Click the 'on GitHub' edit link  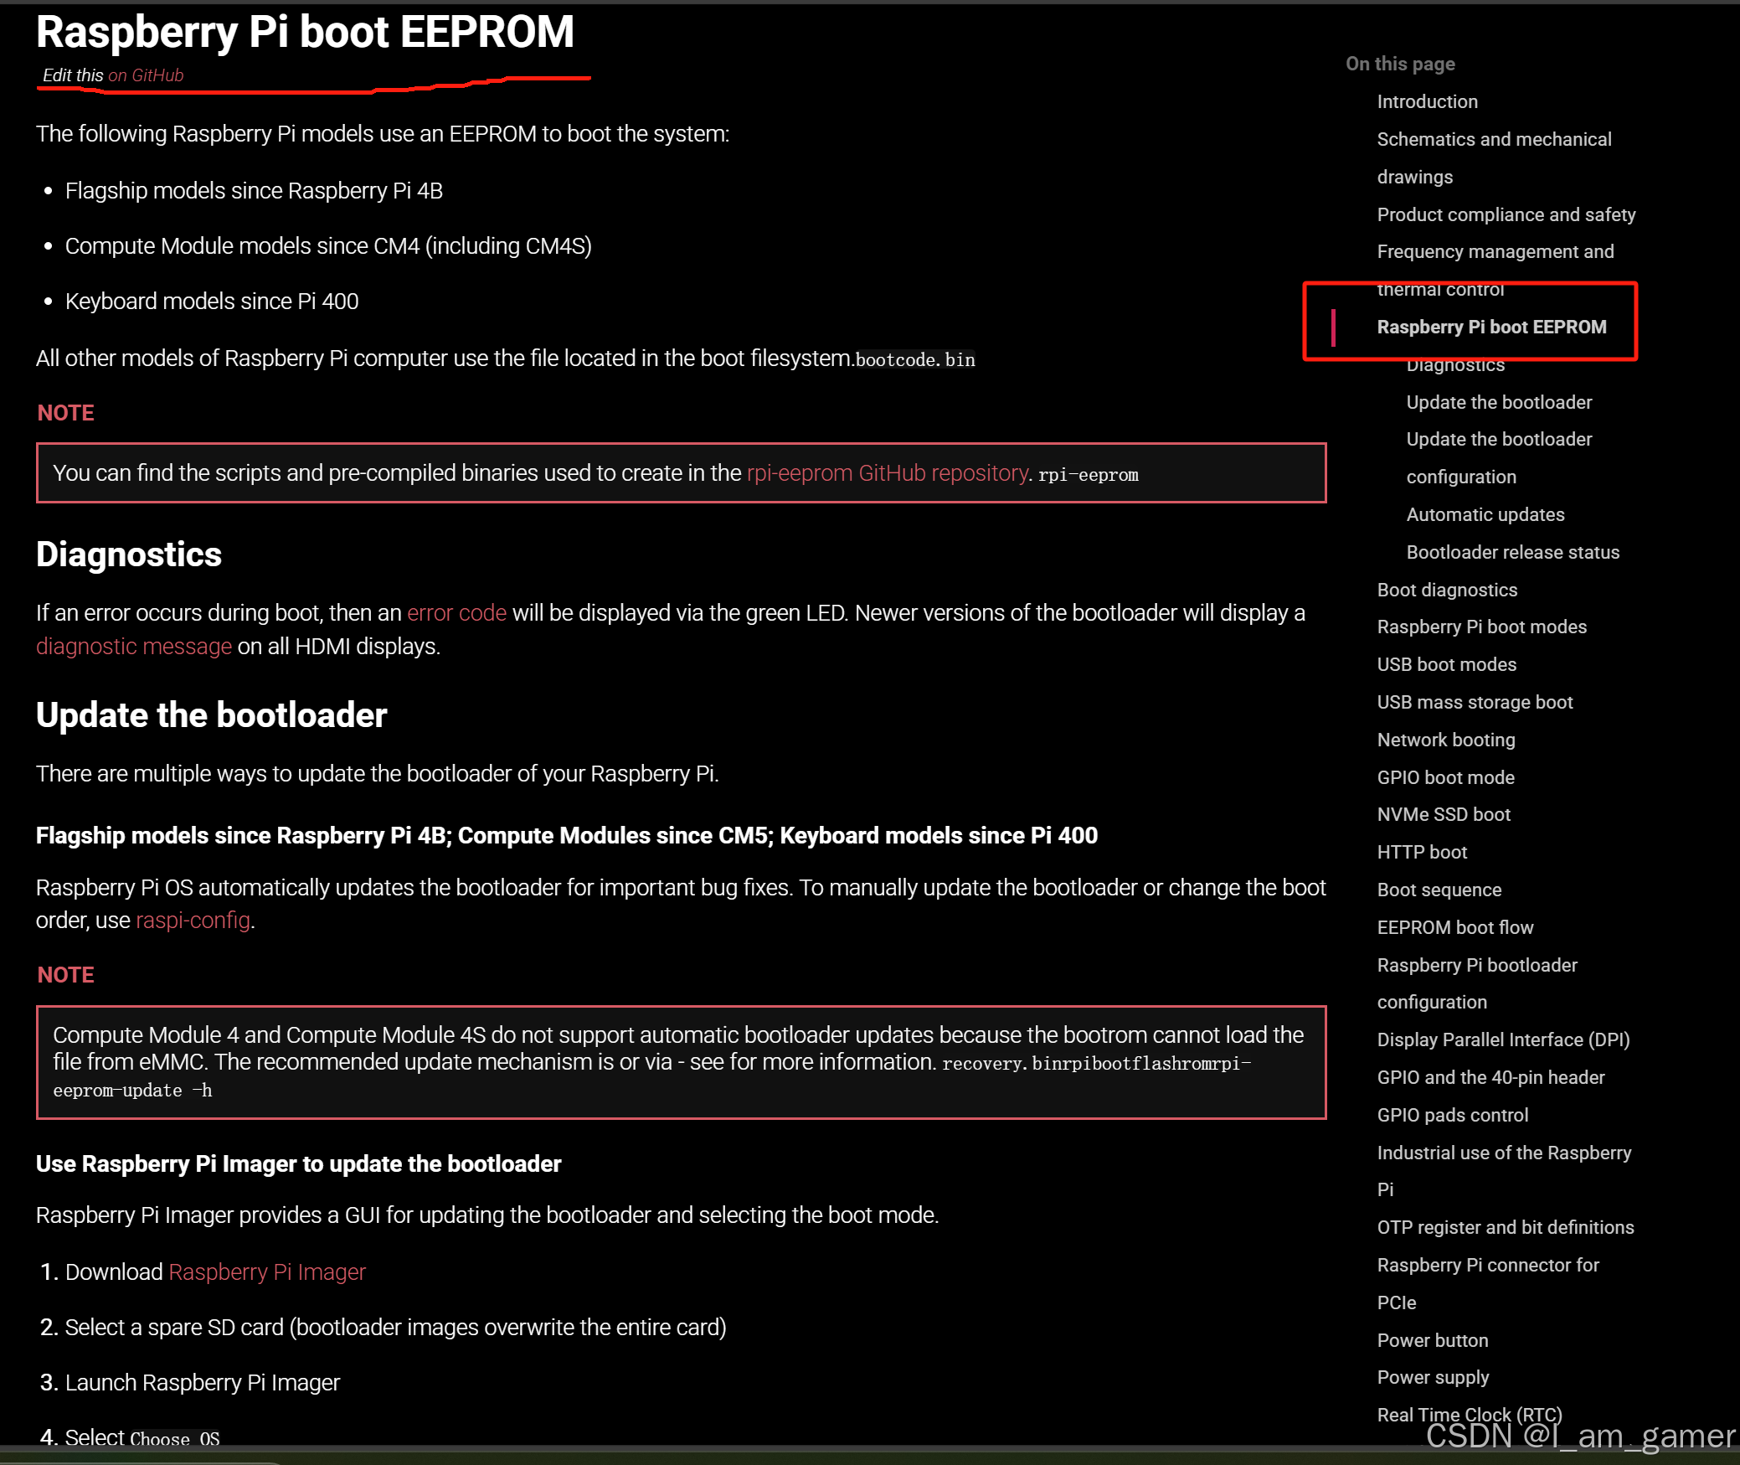[146, 75]
